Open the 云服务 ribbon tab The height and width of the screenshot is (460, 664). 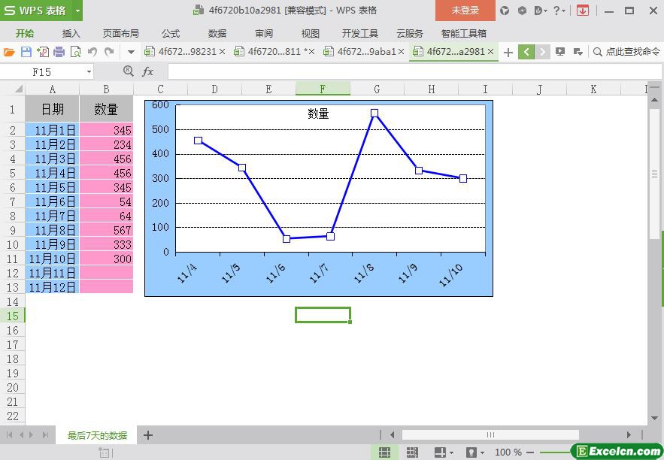pyautogui.click(x=410, y=33)
